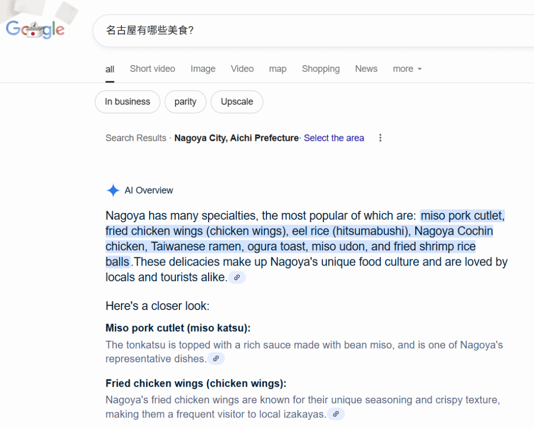Switch to the map tab
This screenshot has width=534, height=429.
[x=277, y=69]
